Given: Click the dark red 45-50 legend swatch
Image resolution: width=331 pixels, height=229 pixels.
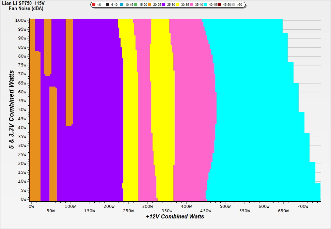Looking at the screenshot, I should [219, 5].
